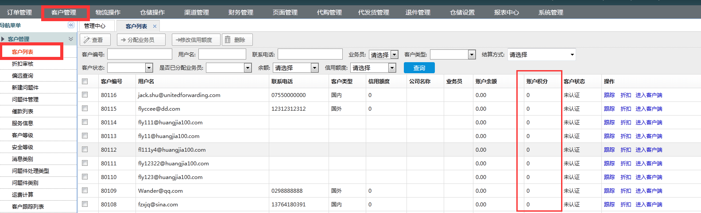701x213 pixels.
Task: Open the 渠道管理 top menu
Action: coord(197,12)
